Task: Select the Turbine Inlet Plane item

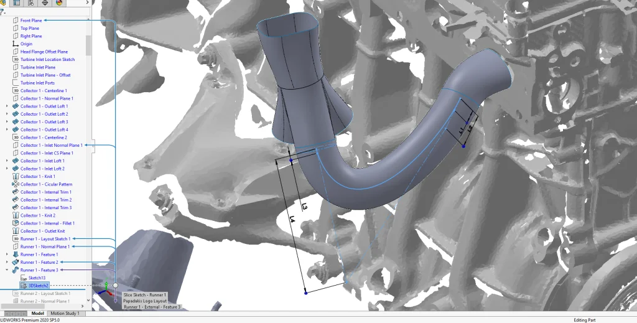Action: [38, 67]
